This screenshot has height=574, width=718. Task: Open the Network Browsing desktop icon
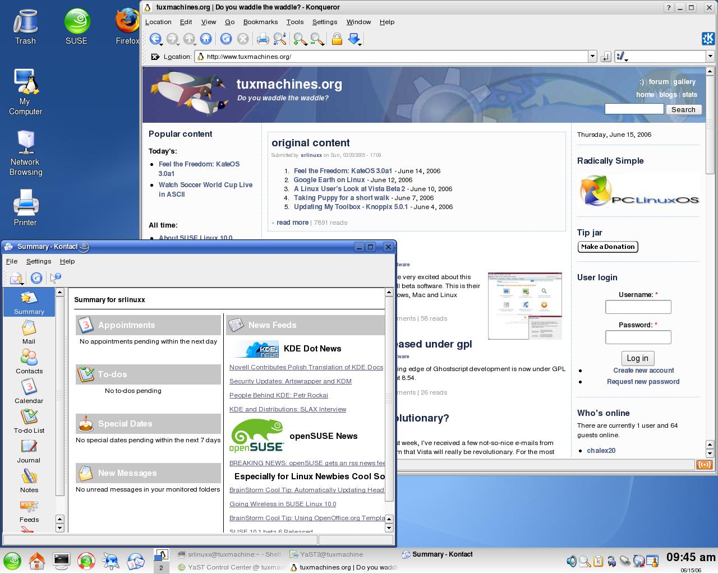[25, 153]
